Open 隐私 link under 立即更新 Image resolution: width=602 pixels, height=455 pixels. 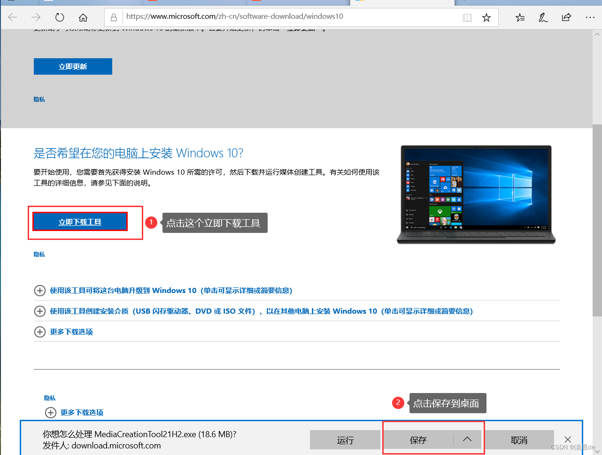(39, 100)
